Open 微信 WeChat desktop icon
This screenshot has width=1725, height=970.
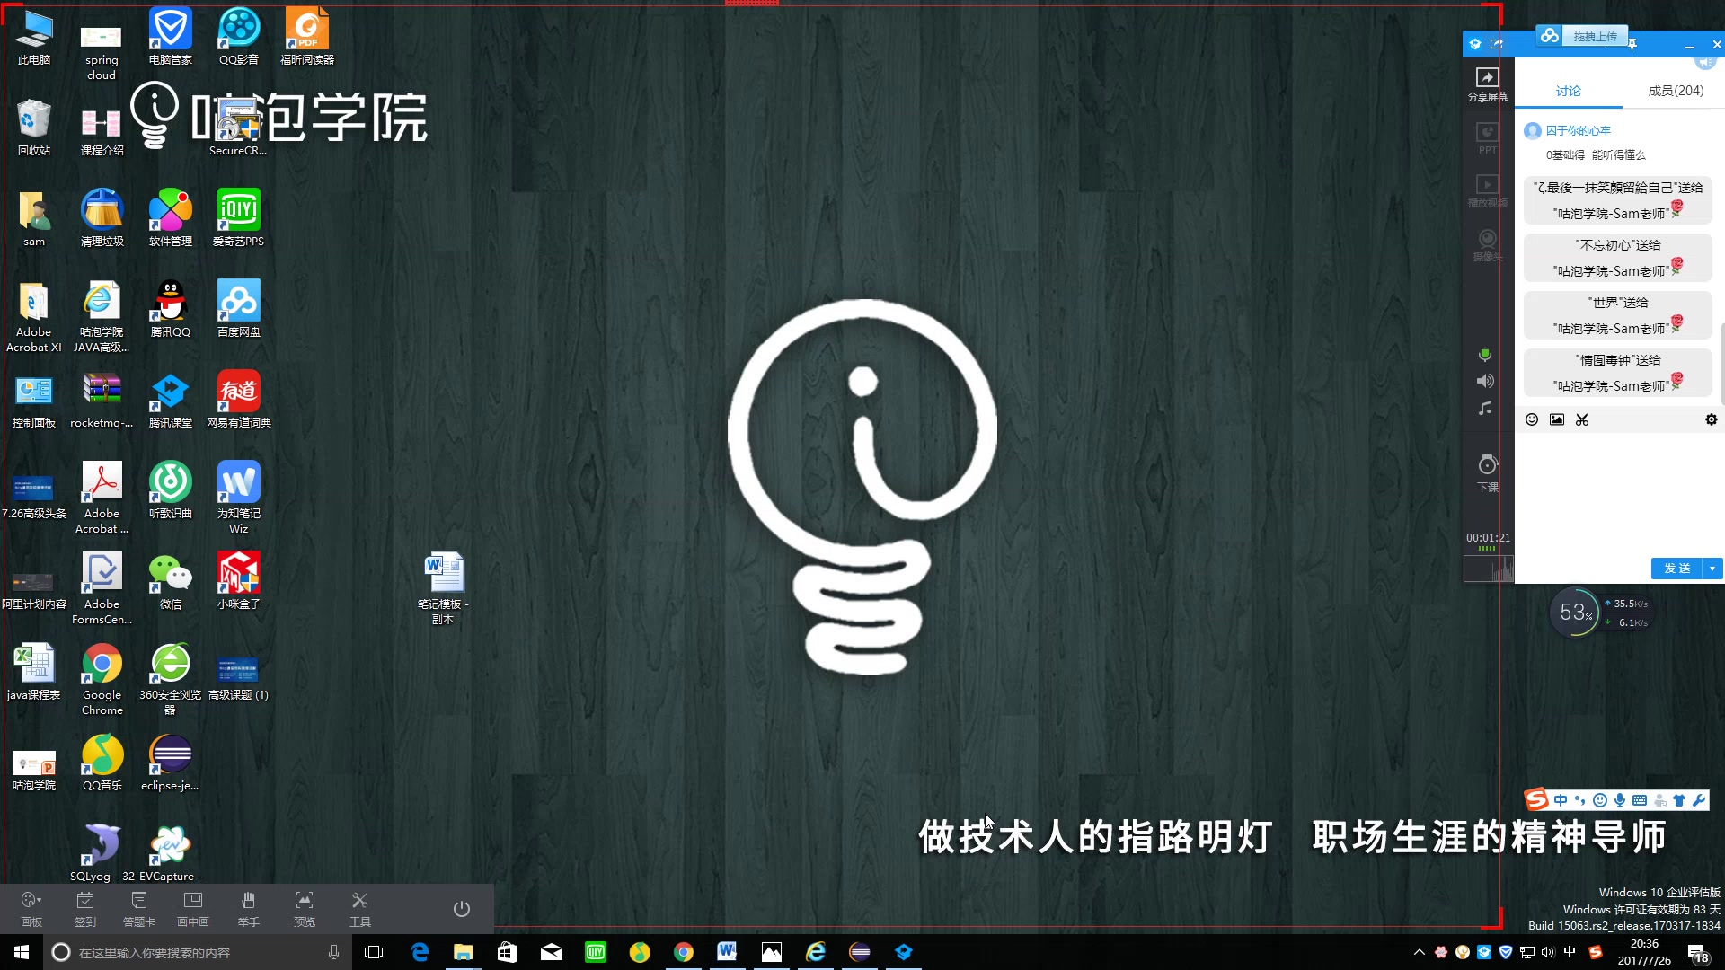pos(171,580)
